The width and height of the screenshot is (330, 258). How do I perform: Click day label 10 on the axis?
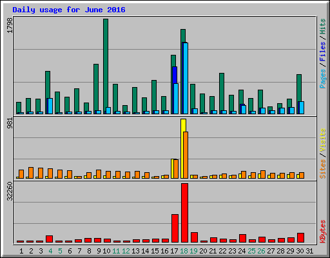tap(106, 251)
